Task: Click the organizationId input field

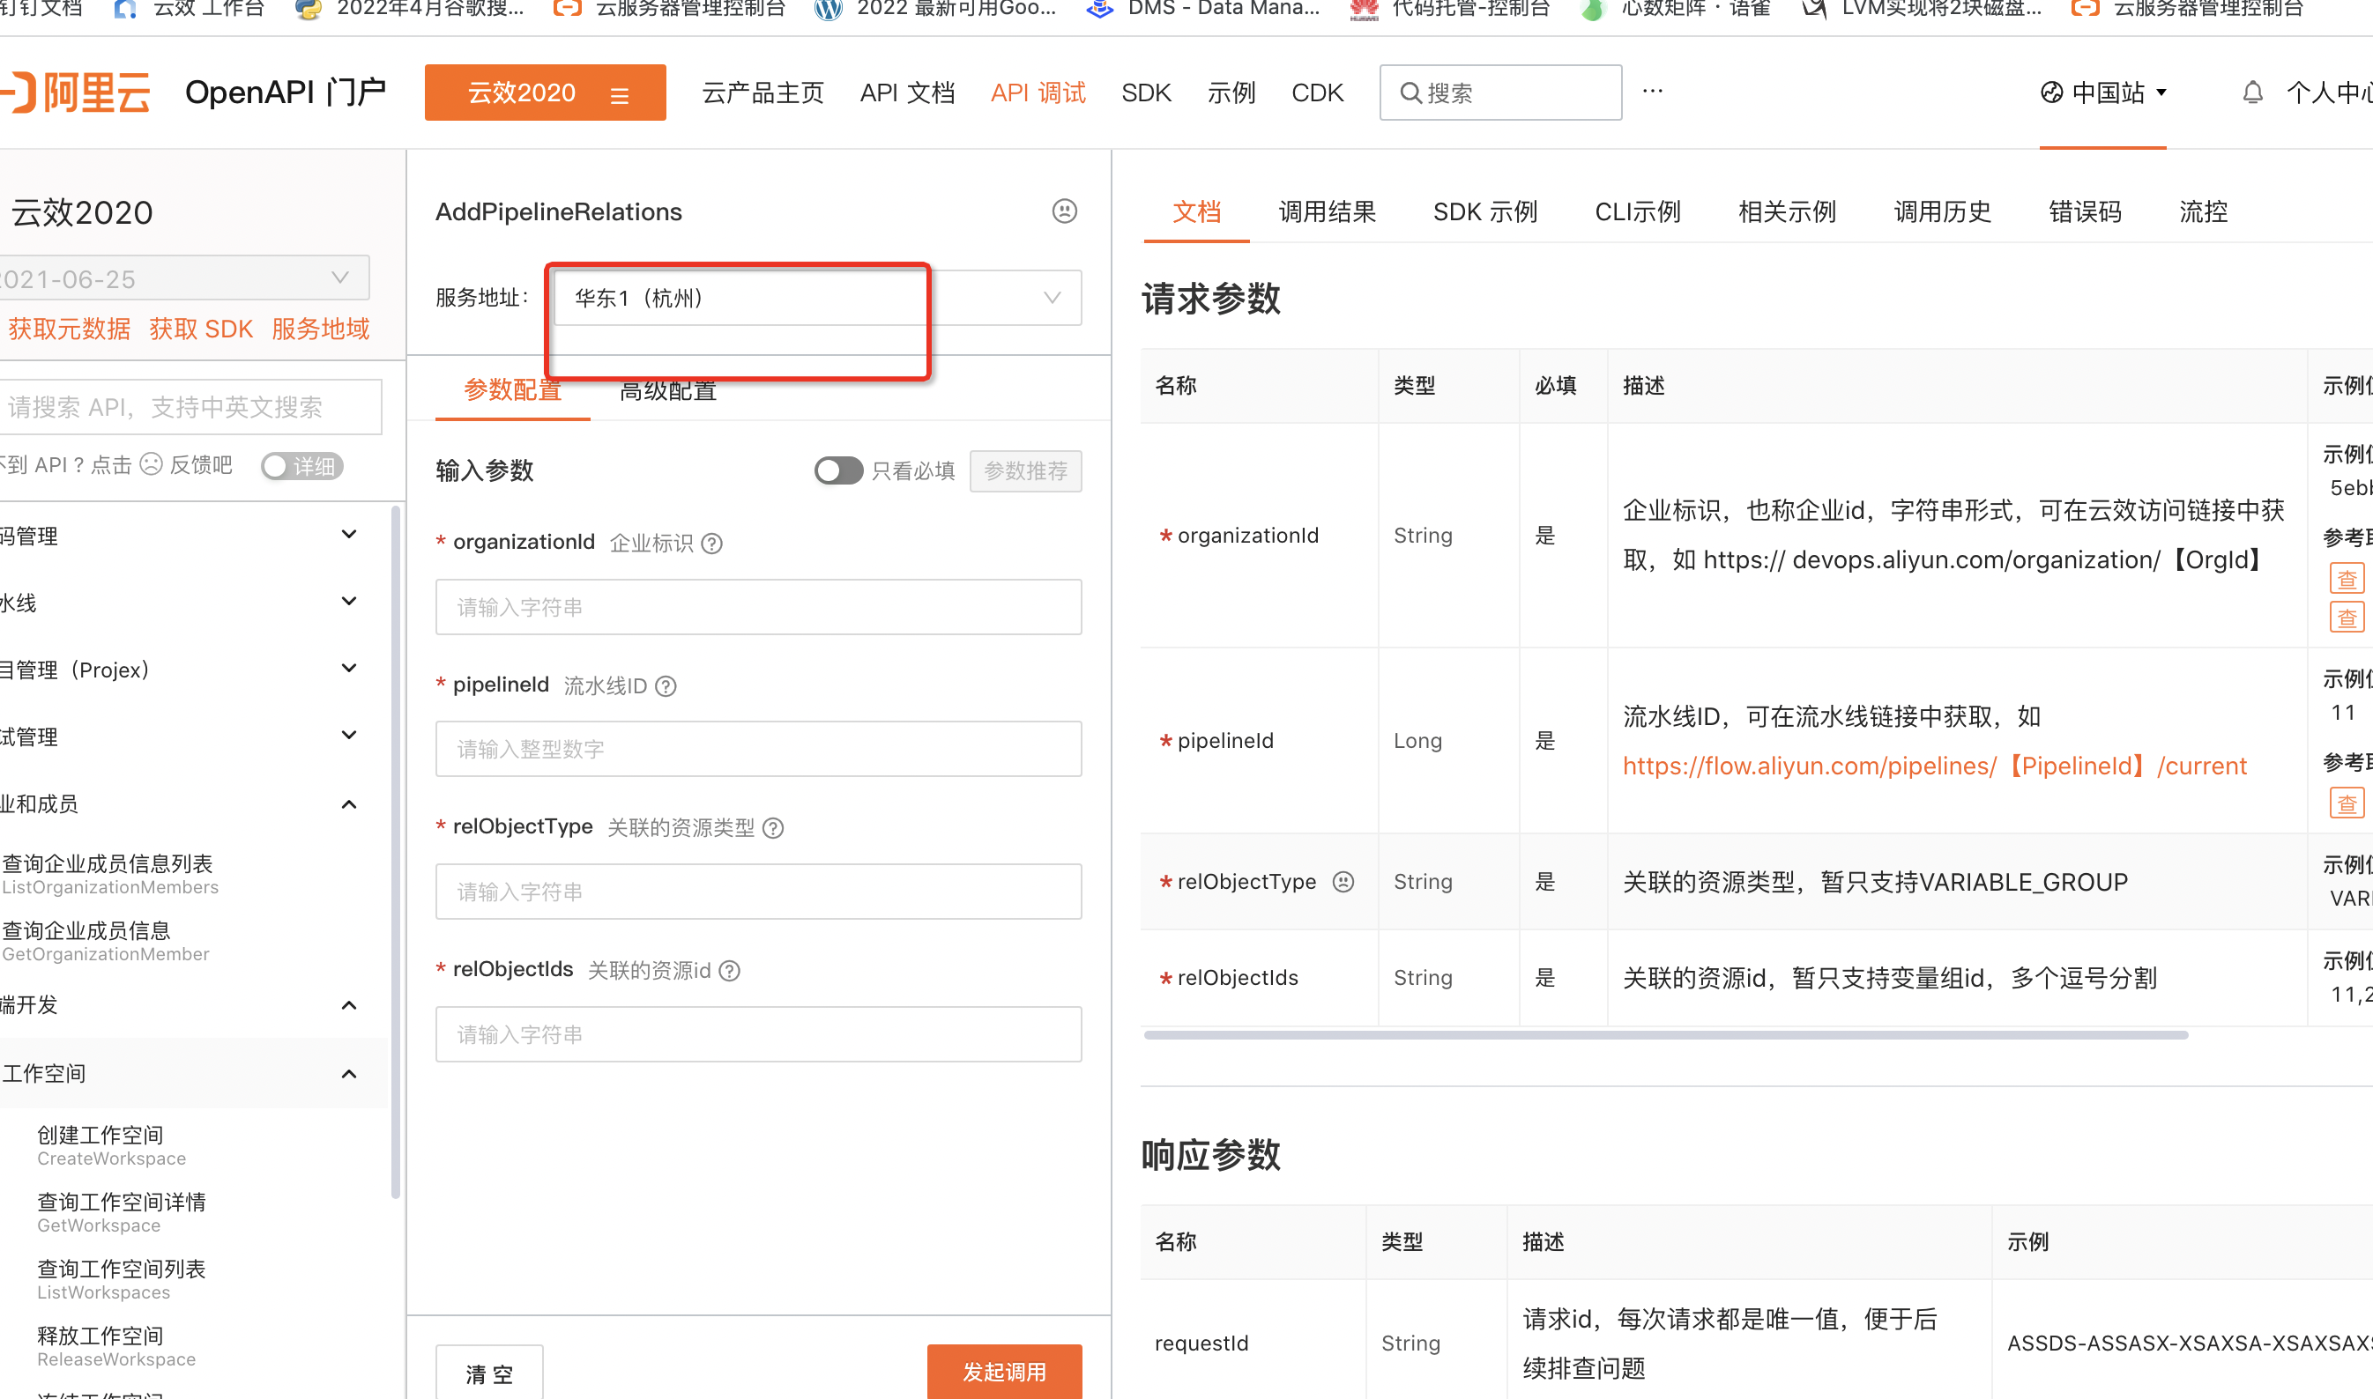Action: (x=758, y=607)
